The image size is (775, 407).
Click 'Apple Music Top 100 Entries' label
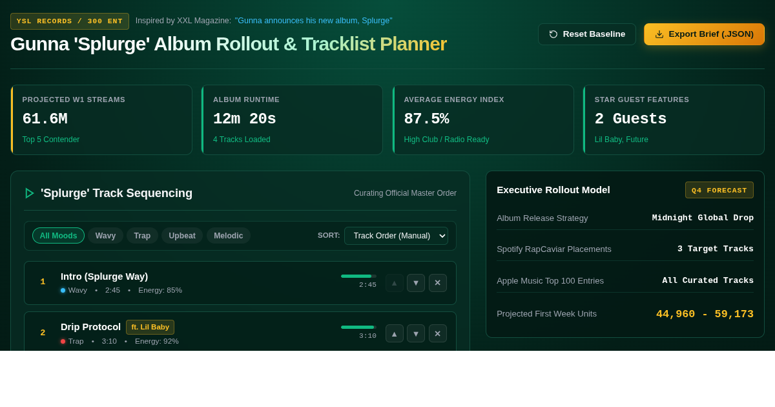coord(550,280)
